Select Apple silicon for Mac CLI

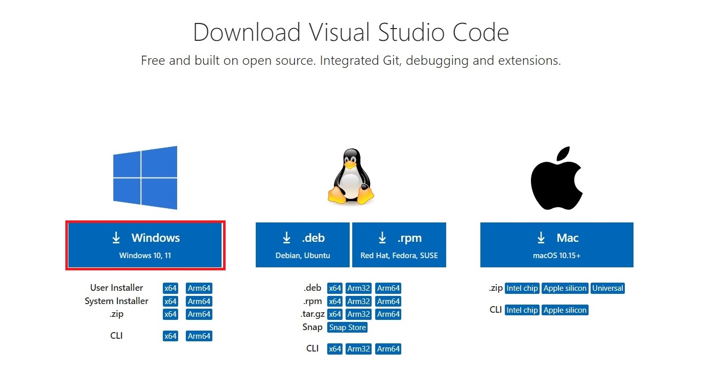(x=565, y=310)
